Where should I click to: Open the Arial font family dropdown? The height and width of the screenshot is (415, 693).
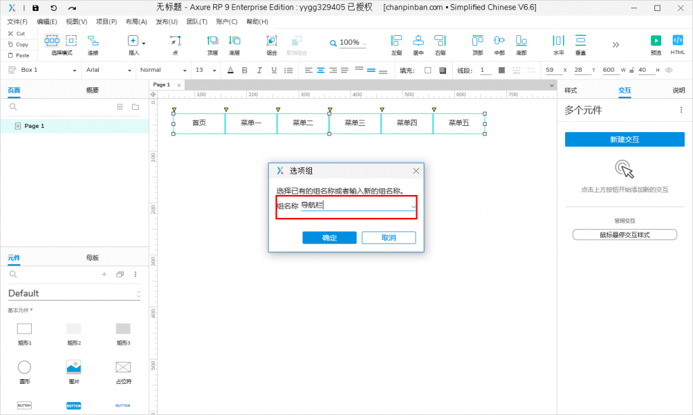tap(107, 70)
